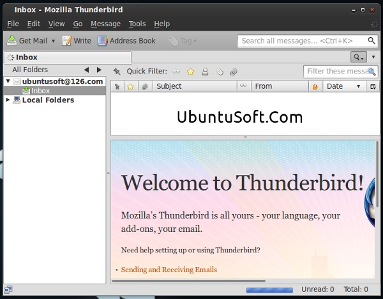Open the File menu
The height and width of the screenshot is (299, 383).
pos(13,24)
